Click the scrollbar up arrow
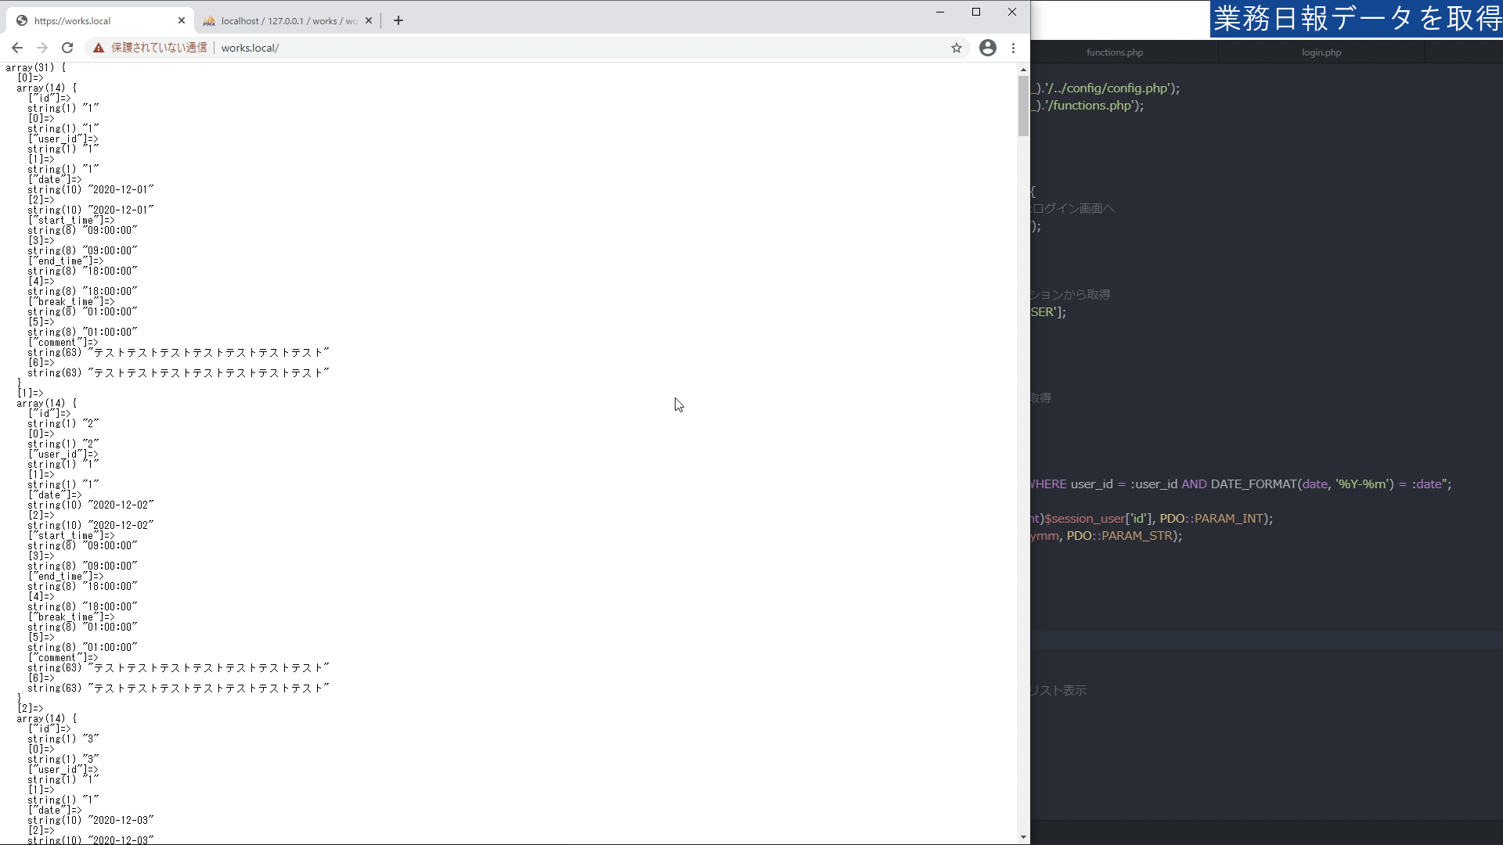 pos(1023,70)
